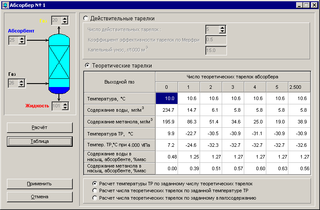Click 'Применить' to apply settings
The width and height of the screenshot is (320, 210).
(x=39, y=184)
